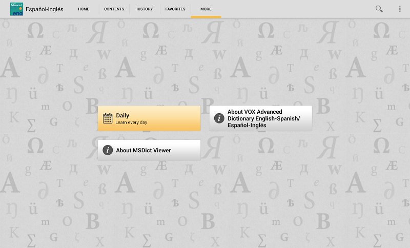410x248 pixels.
Task: Open the three-dot overflow menu
Action: pyautogui.click(x=400, y=9)
